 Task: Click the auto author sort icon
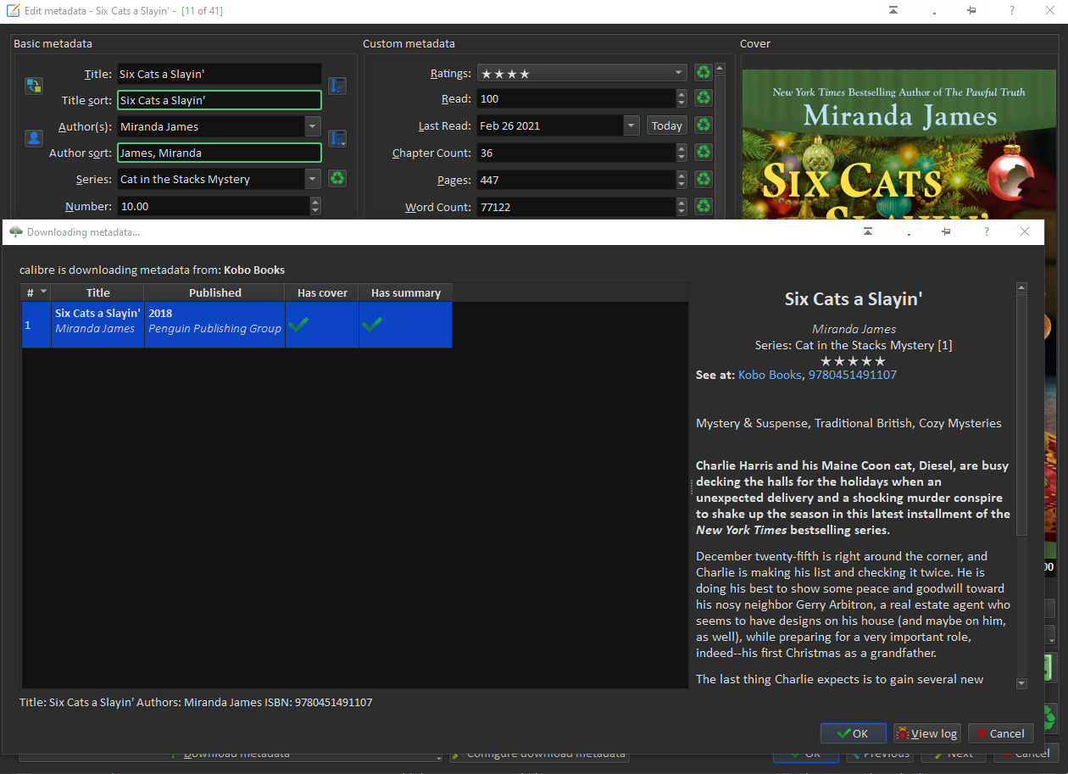coord(337,139)
